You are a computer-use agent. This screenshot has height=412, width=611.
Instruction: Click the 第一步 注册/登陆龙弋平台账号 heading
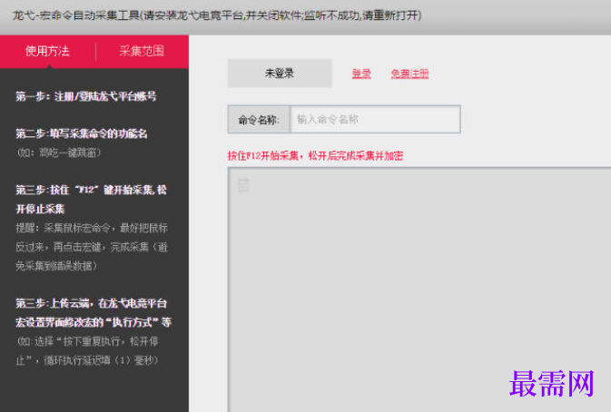tap(86, 96)
